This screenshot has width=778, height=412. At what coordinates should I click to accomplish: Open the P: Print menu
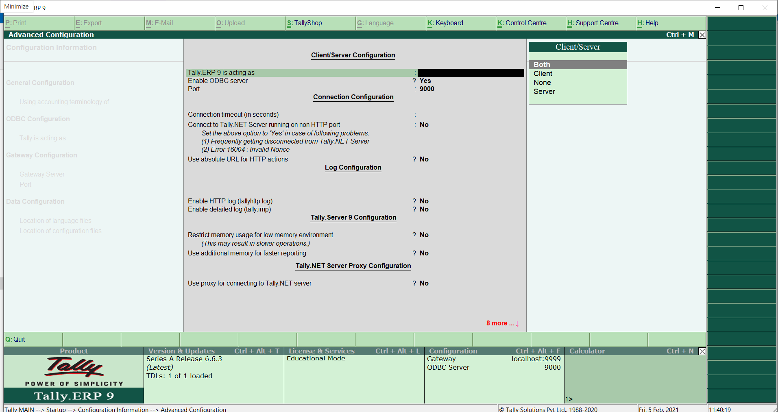(39, 23)
